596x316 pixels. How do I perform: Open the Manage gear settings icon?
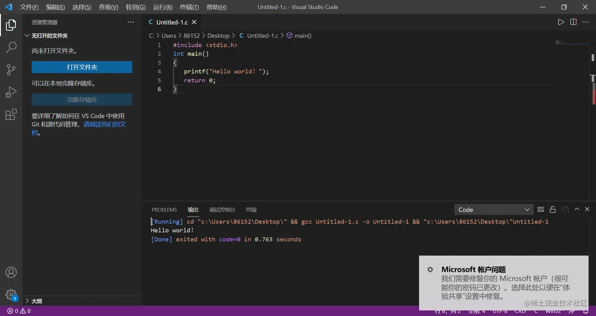tap(11, 294)
